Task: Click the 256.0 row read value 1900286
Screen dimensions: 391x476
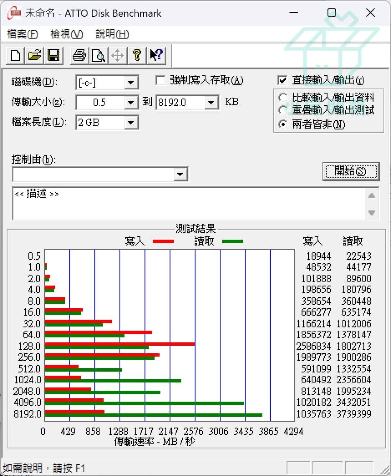Action: (x=354, y=357)
